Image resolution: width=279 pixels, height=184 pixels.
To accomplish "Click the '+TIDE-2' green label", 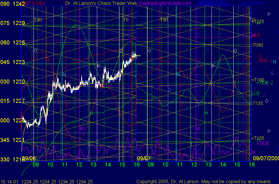I will click(265, 83).
